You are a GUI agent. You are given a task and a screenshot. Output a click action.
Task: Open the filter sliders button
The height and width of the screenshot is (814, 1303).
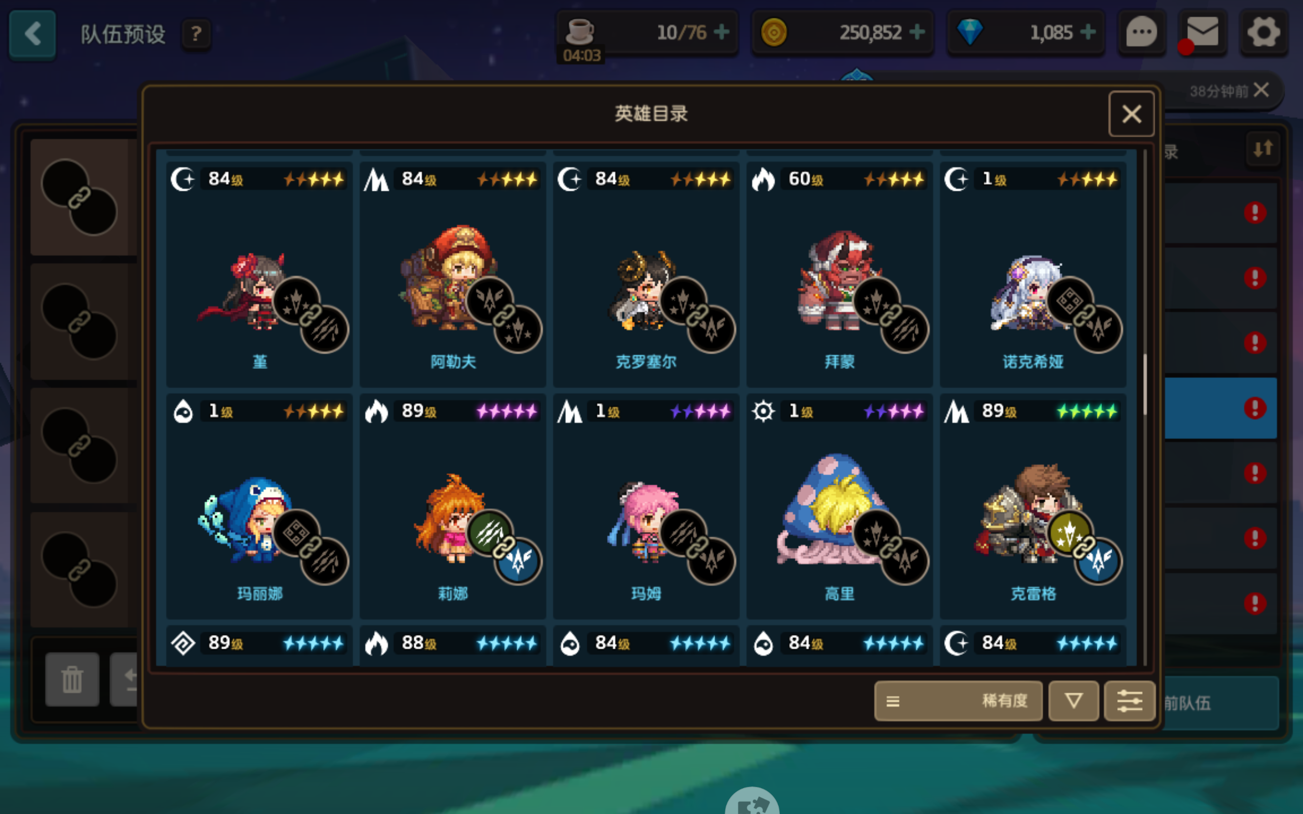(1129, 701)
